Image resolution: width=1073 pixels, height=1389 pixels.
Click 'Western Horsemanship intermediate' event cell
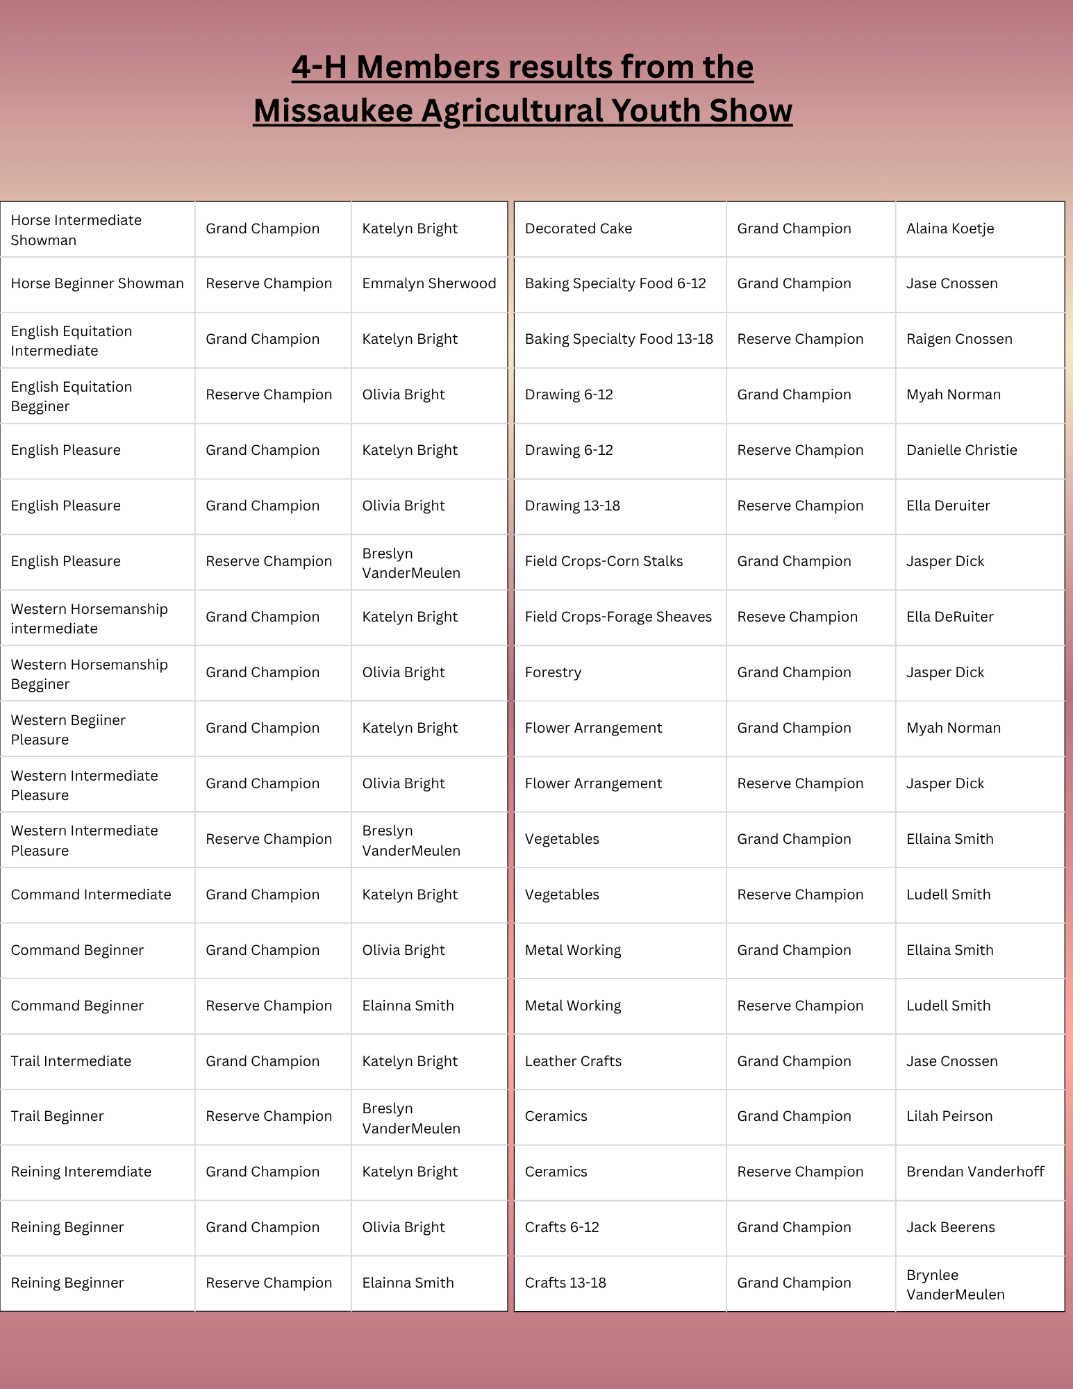point(98,618)
